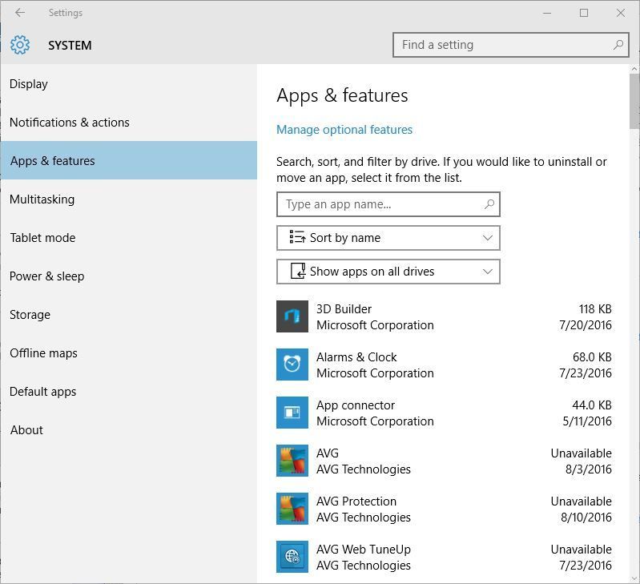The width and height of the screenshot is (640, 584).
Task: Open the Display settings page
Action: (x=129, y=83)
